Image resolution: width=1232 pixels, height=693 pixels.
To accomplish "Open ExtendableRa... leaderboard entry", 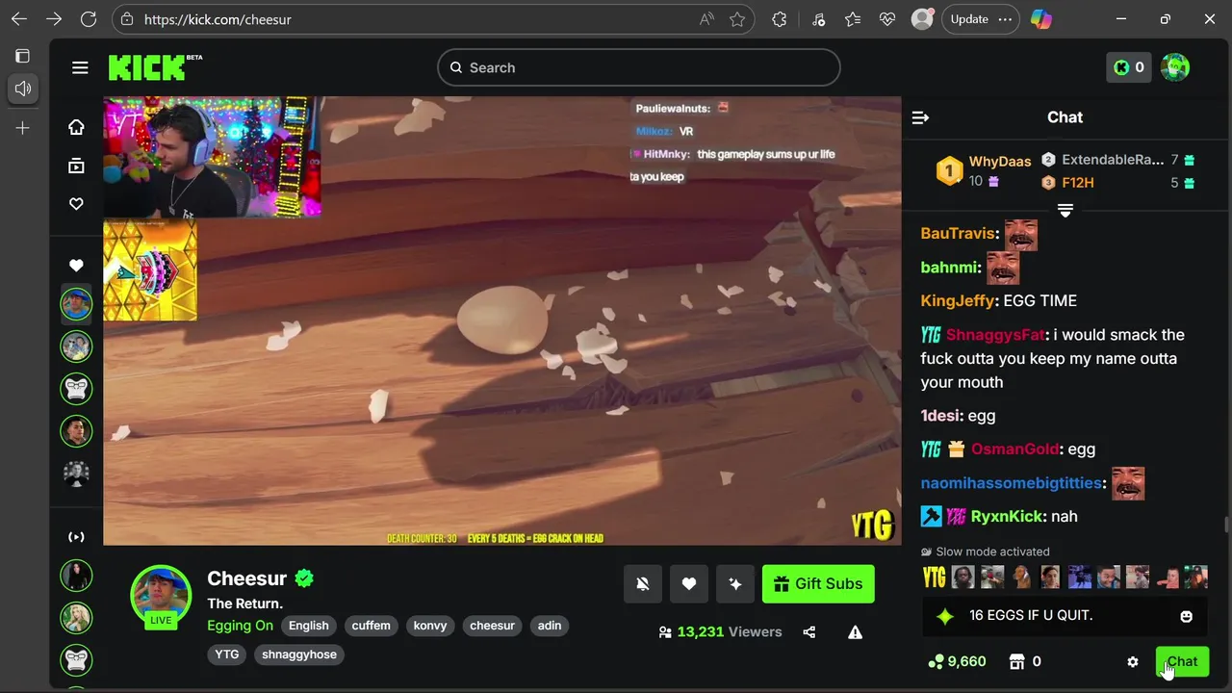I will pyautogui.click(x=1118, y=160).
